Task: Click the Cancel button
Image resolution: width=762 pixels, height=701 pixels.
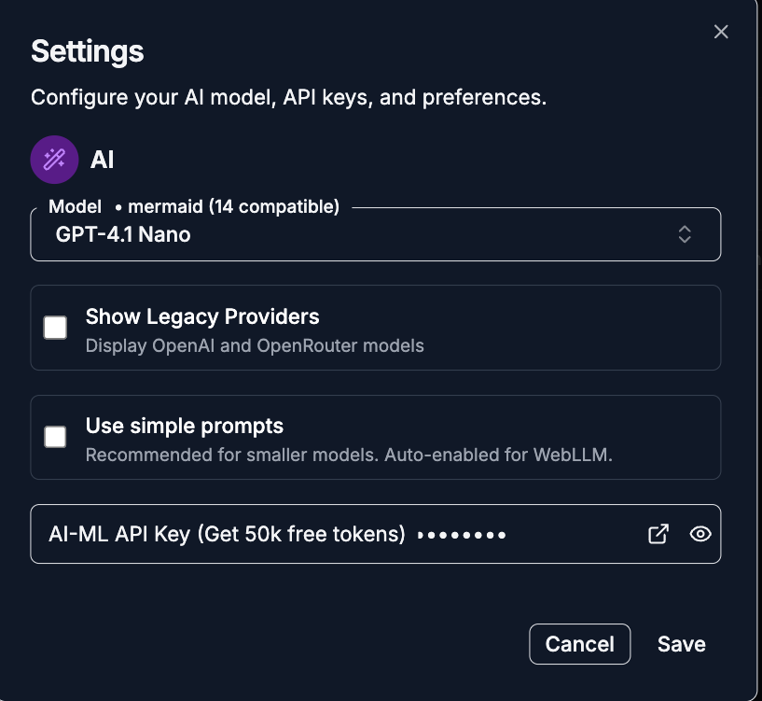Action: click(579, 644)
